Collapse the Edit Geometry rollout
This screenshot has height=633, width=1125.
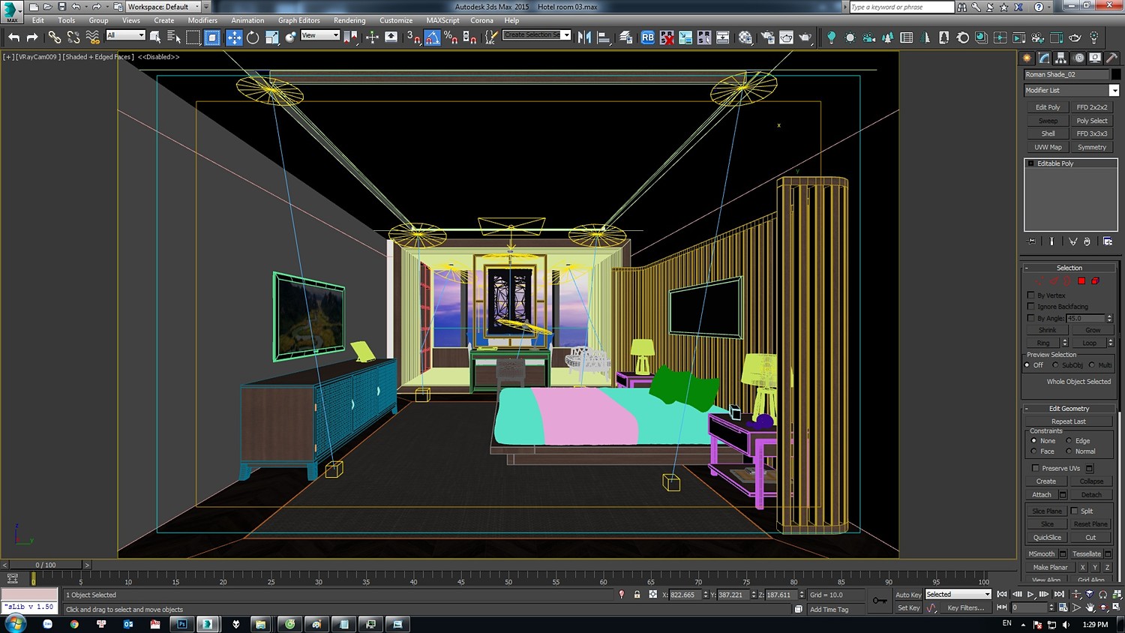tap(1069, 409)
